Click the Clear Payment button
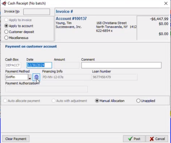The width and height of the screenshot is (171, 143). pos(16,139)
